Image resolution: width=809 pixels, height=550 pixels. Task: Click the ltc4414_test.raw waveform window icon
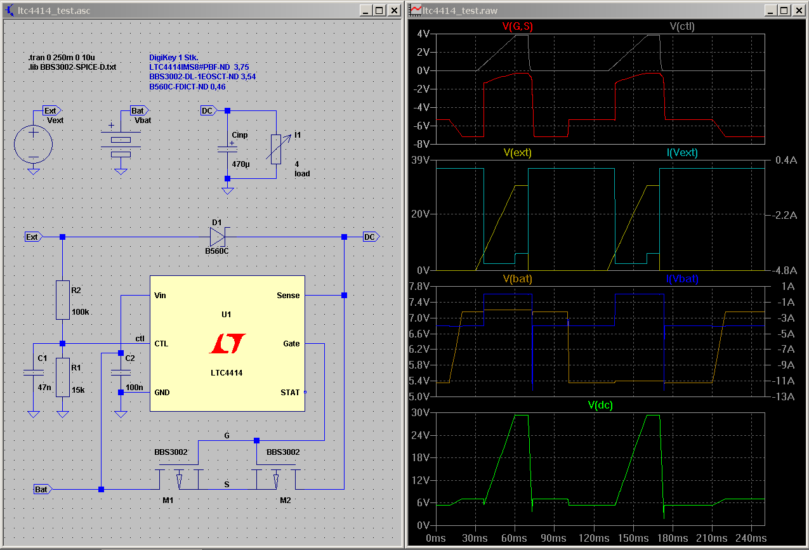click(416, 10)
